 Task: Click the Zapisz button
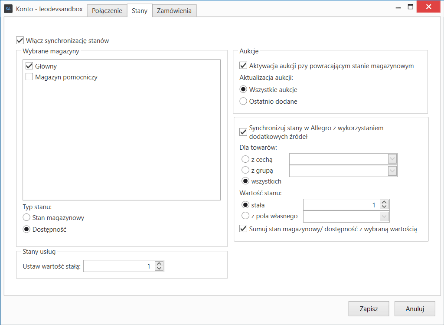click(x=369, y=309)
